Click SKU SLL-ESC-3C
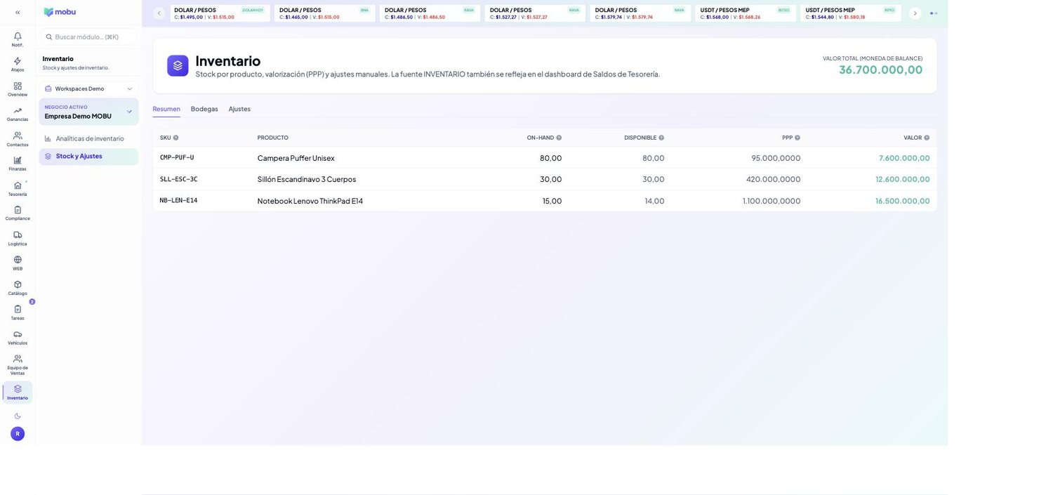Image resolution: width=1053 pixels, height=495 pixels. click(178, 179)
